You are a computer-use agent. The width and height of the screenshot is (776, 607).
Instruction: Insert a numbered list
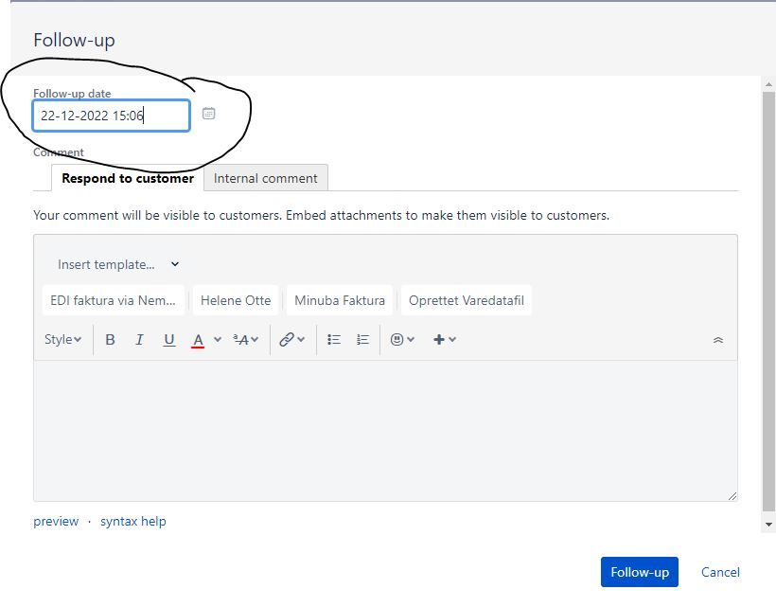pos(362,340)
